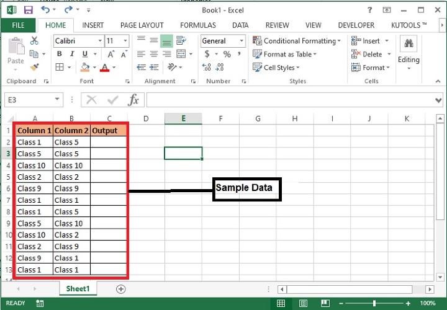447x310 pixels.
Task: Cut selection with the scissors icon
Action: click(34, 41)
